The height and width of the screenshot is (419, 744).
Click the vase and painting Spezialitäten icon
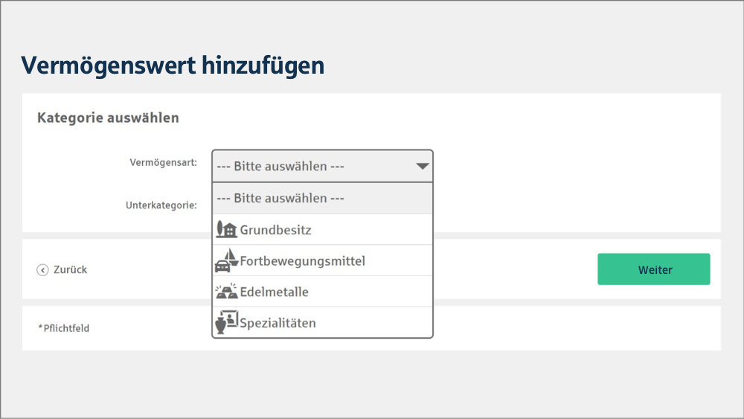coord(226,322)
